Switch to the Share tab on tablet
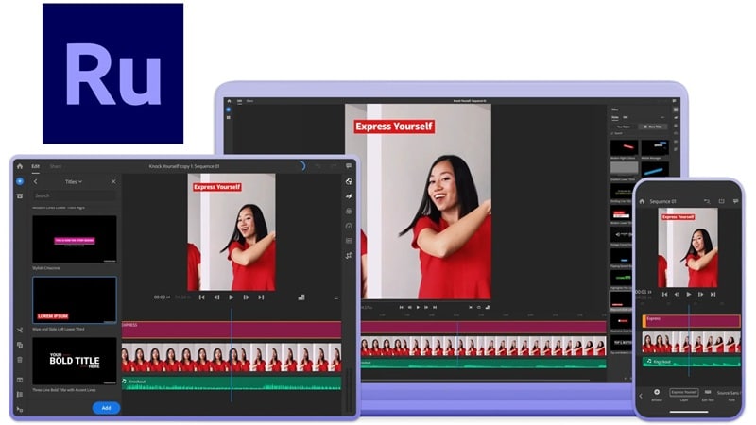Viewport: 756px width, 425px height. (56, 166)
